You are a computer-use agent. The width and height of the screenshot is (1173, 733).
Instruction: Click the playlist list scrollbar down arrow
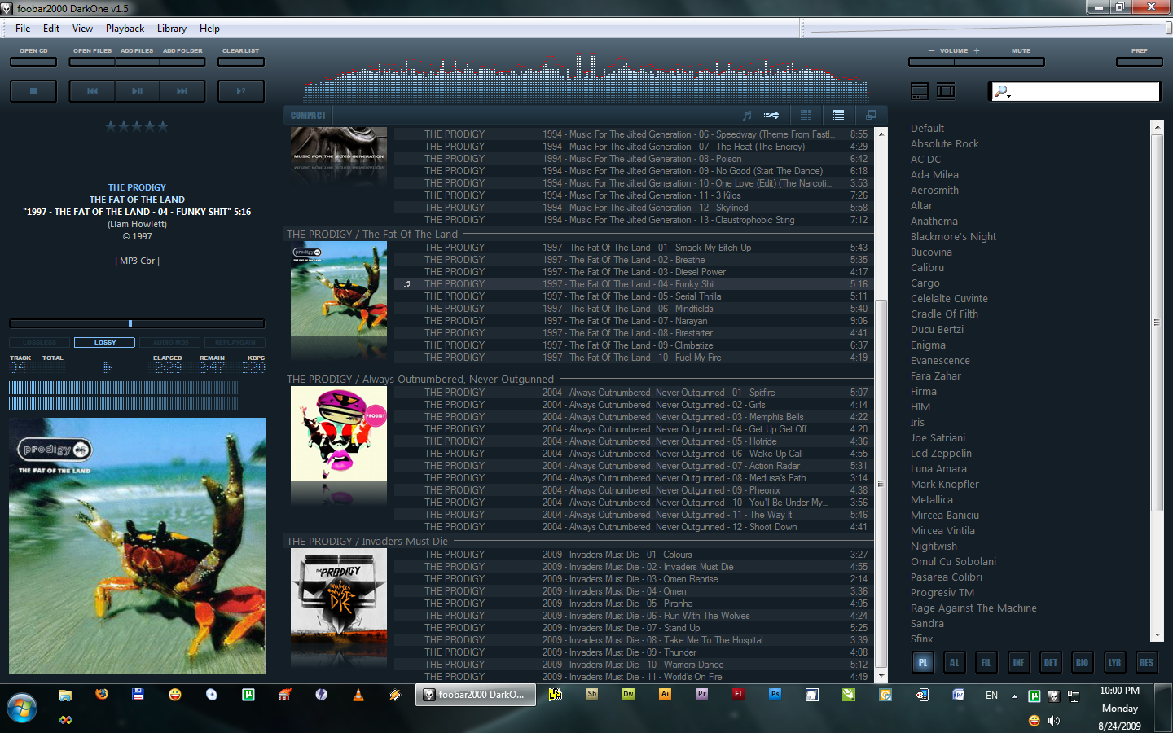(x=881, y=676)
